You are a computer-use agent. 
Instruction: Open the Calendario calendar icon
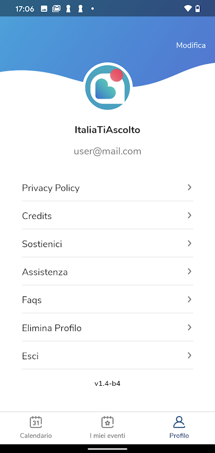pos(36,422)
